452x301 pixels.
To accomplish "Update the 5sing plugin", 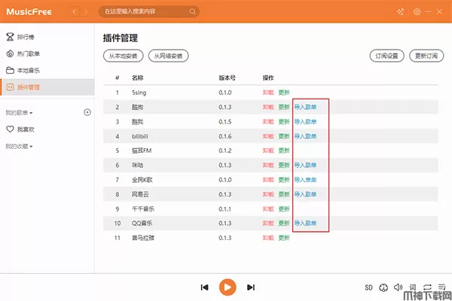I will pyautogui.click(x=284, y=93).
